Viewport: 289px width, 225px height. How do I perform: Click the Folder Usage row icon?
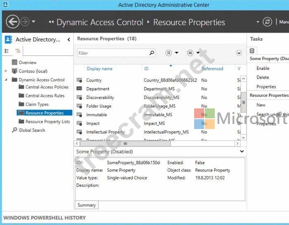[x=79, y=106]
